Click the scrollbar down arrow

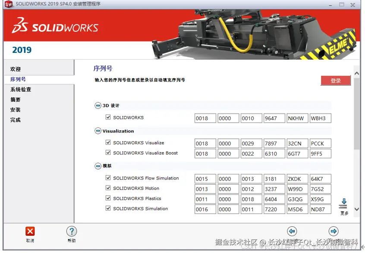356,209
